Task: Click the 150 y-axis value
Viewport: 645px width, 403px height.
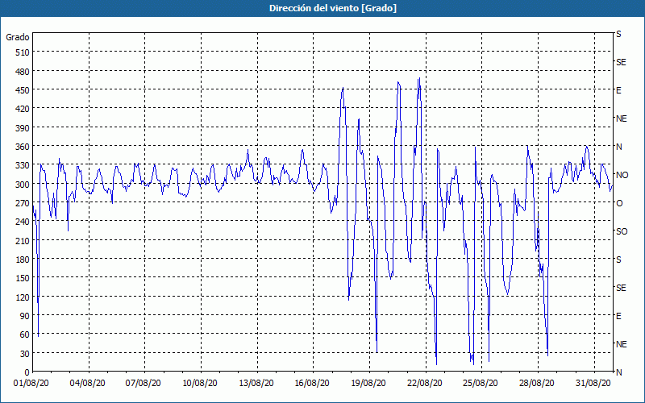Action: [23, 278]
